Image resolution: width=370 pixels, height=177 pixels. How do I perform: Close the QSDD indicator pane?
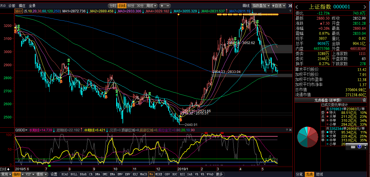(290, 130)
